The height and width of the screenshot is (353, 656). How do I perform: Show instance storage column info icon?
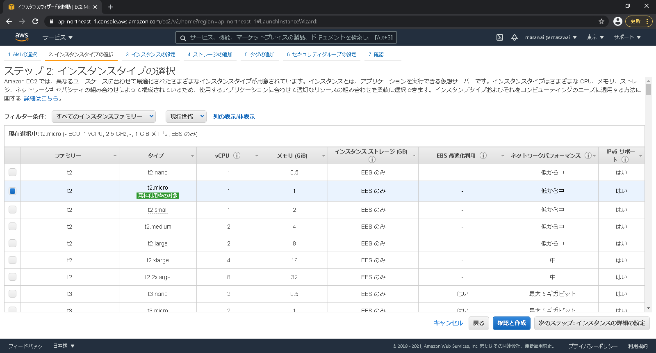[x=372, y=160]
